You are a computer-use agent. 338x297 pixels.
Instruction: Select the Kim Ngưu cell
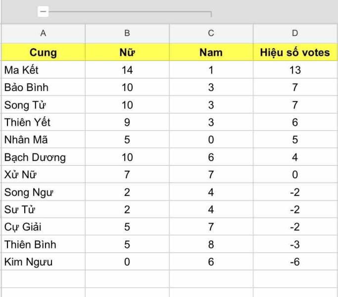[43, 262]
